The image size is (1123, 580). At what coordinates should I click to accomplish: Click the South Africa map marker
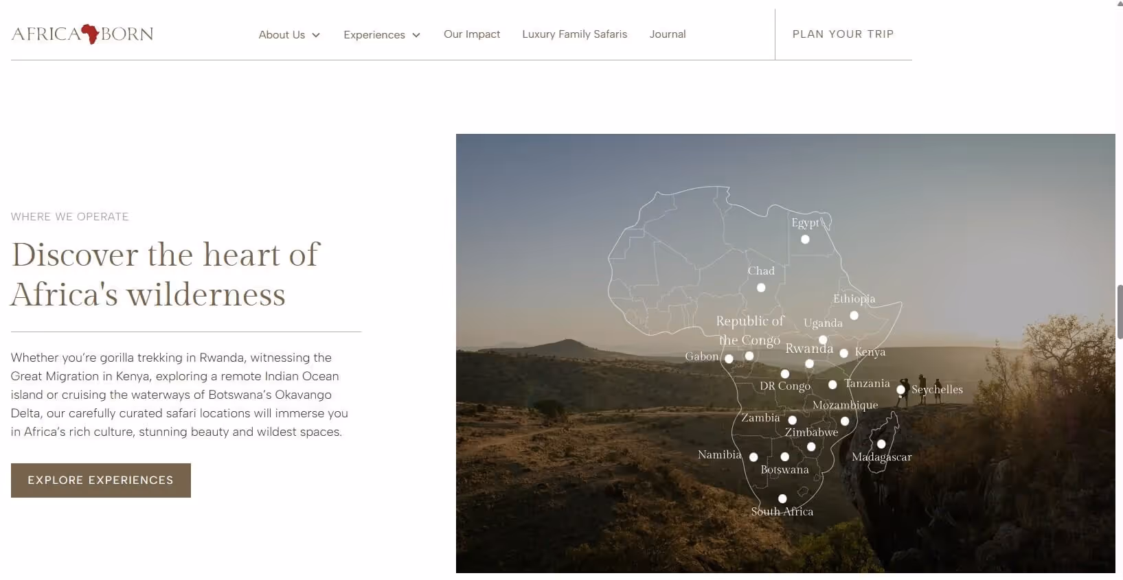tap(782, 499)
